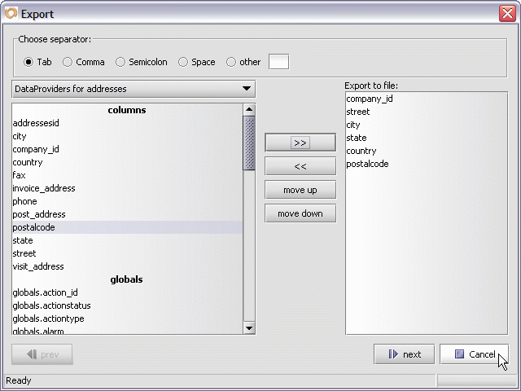Select company_id in Export to file list
This screenshot has height=391, width=521.
pyautogui.click(x=370, y=99)
